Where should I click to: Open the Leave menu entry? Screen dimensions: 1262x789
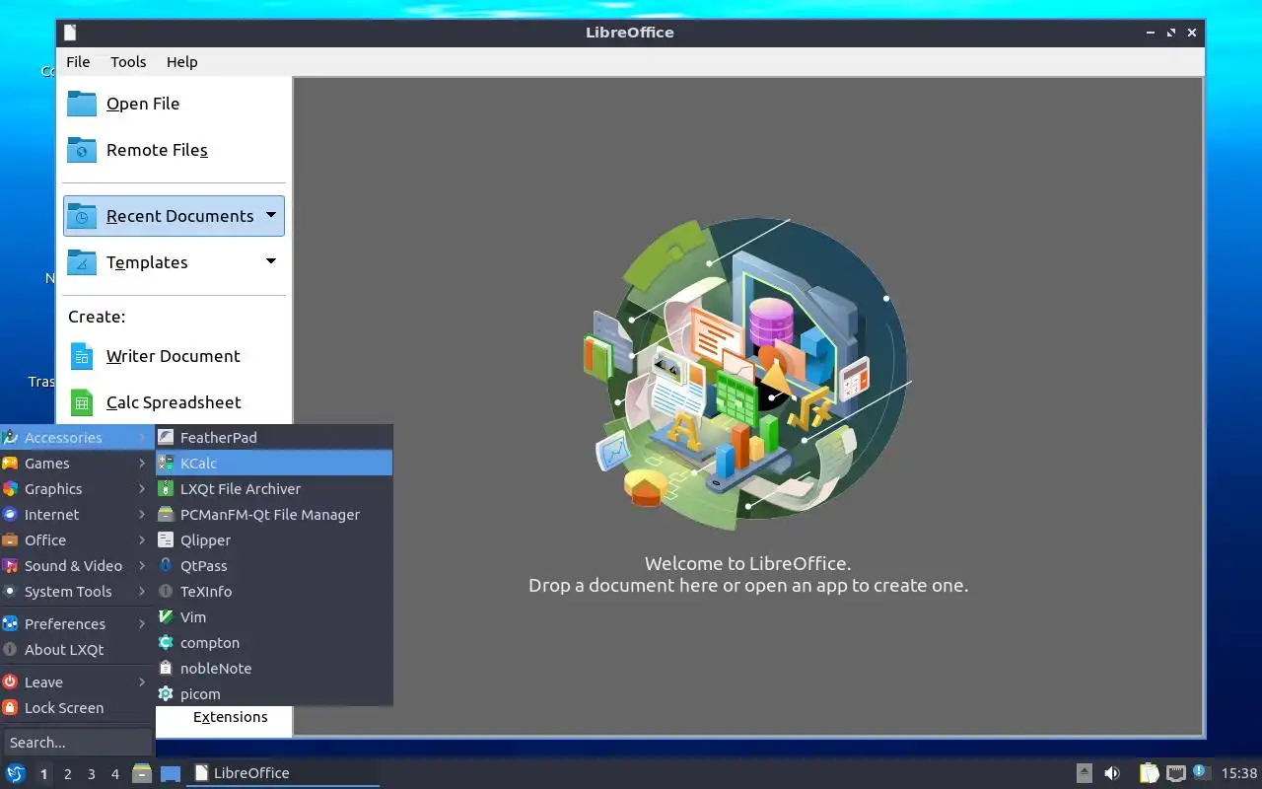tap(77, 681)
